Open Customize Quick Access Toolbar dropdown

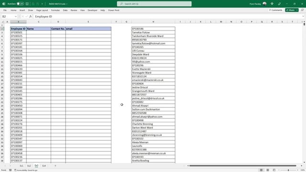coord(42,4)
